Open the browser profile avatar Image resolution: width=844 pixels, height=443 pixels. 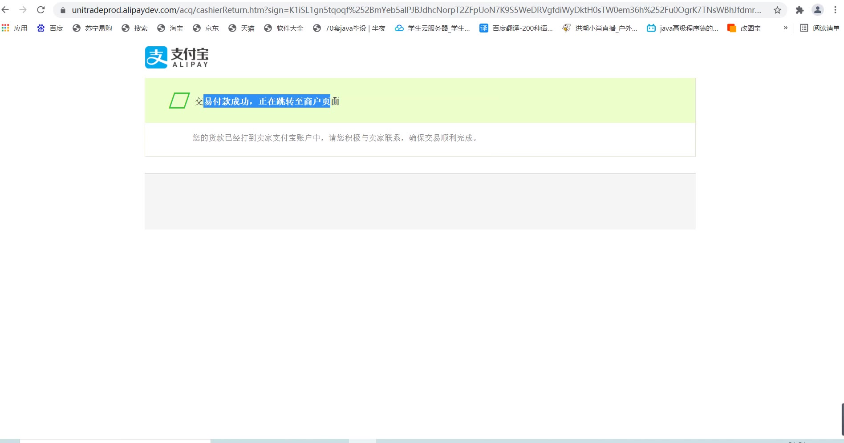click(817, 10)
